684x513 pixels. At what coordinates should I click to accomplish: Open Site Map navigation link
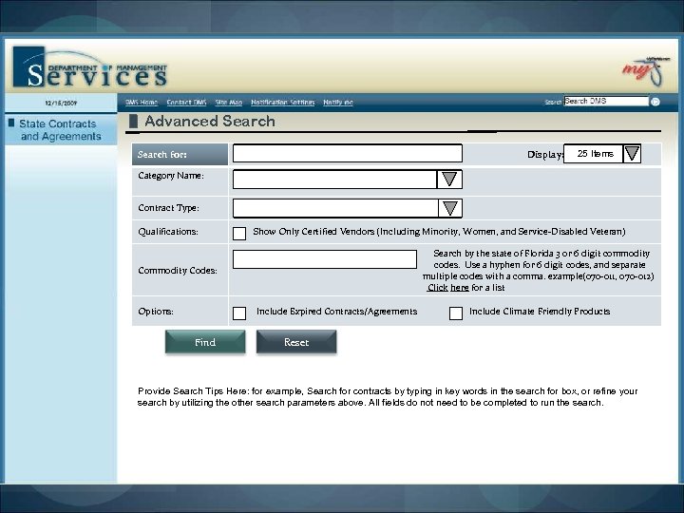tap(229, 102)
